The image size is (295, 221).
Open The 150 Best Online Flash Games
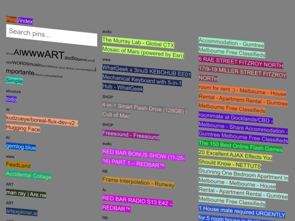click(240, 146)
